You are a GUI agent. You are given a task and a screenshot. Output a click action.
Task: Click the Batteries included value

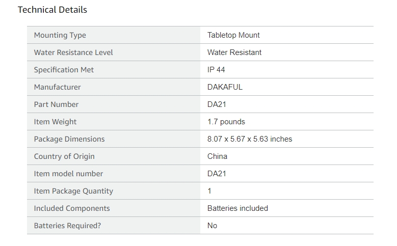237,208
